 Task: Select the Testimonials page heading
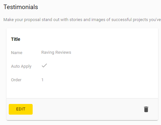point(21,7)
